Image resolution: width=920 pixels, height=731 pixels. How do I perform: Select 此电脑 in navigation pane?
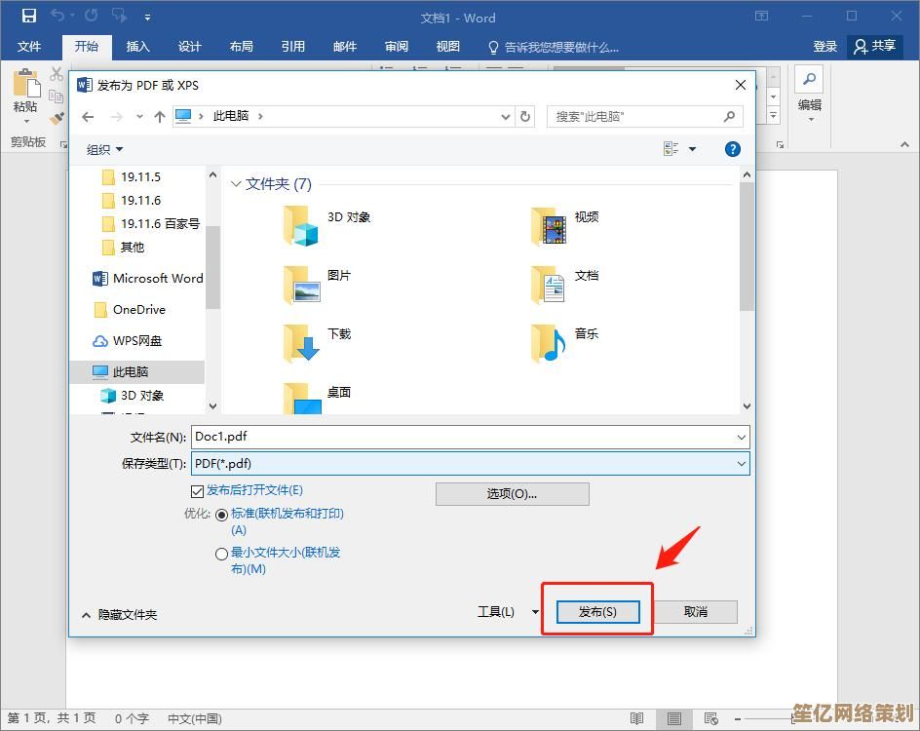(x=137, y=372)
